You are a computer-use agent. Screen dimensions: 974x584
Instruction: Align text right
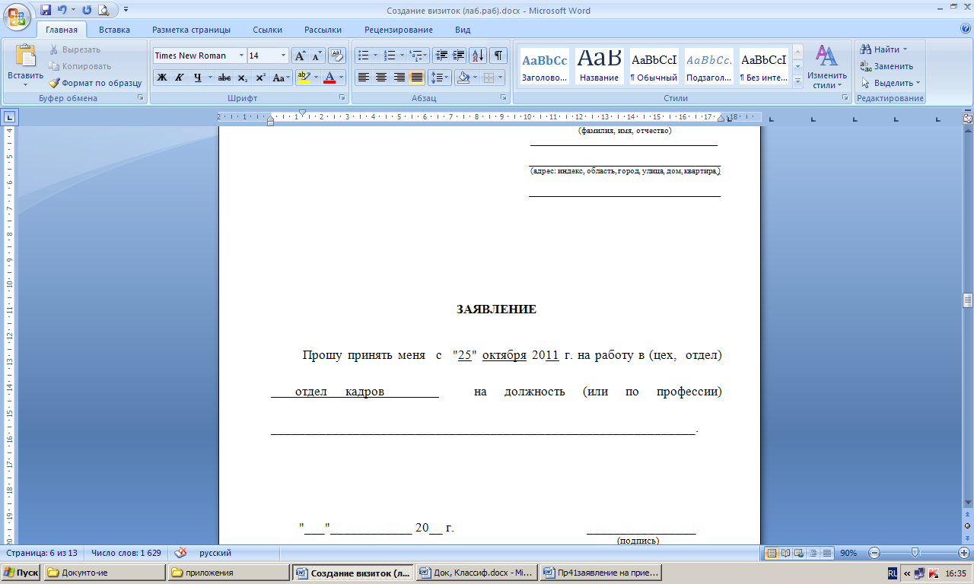(x=399, y=78)
